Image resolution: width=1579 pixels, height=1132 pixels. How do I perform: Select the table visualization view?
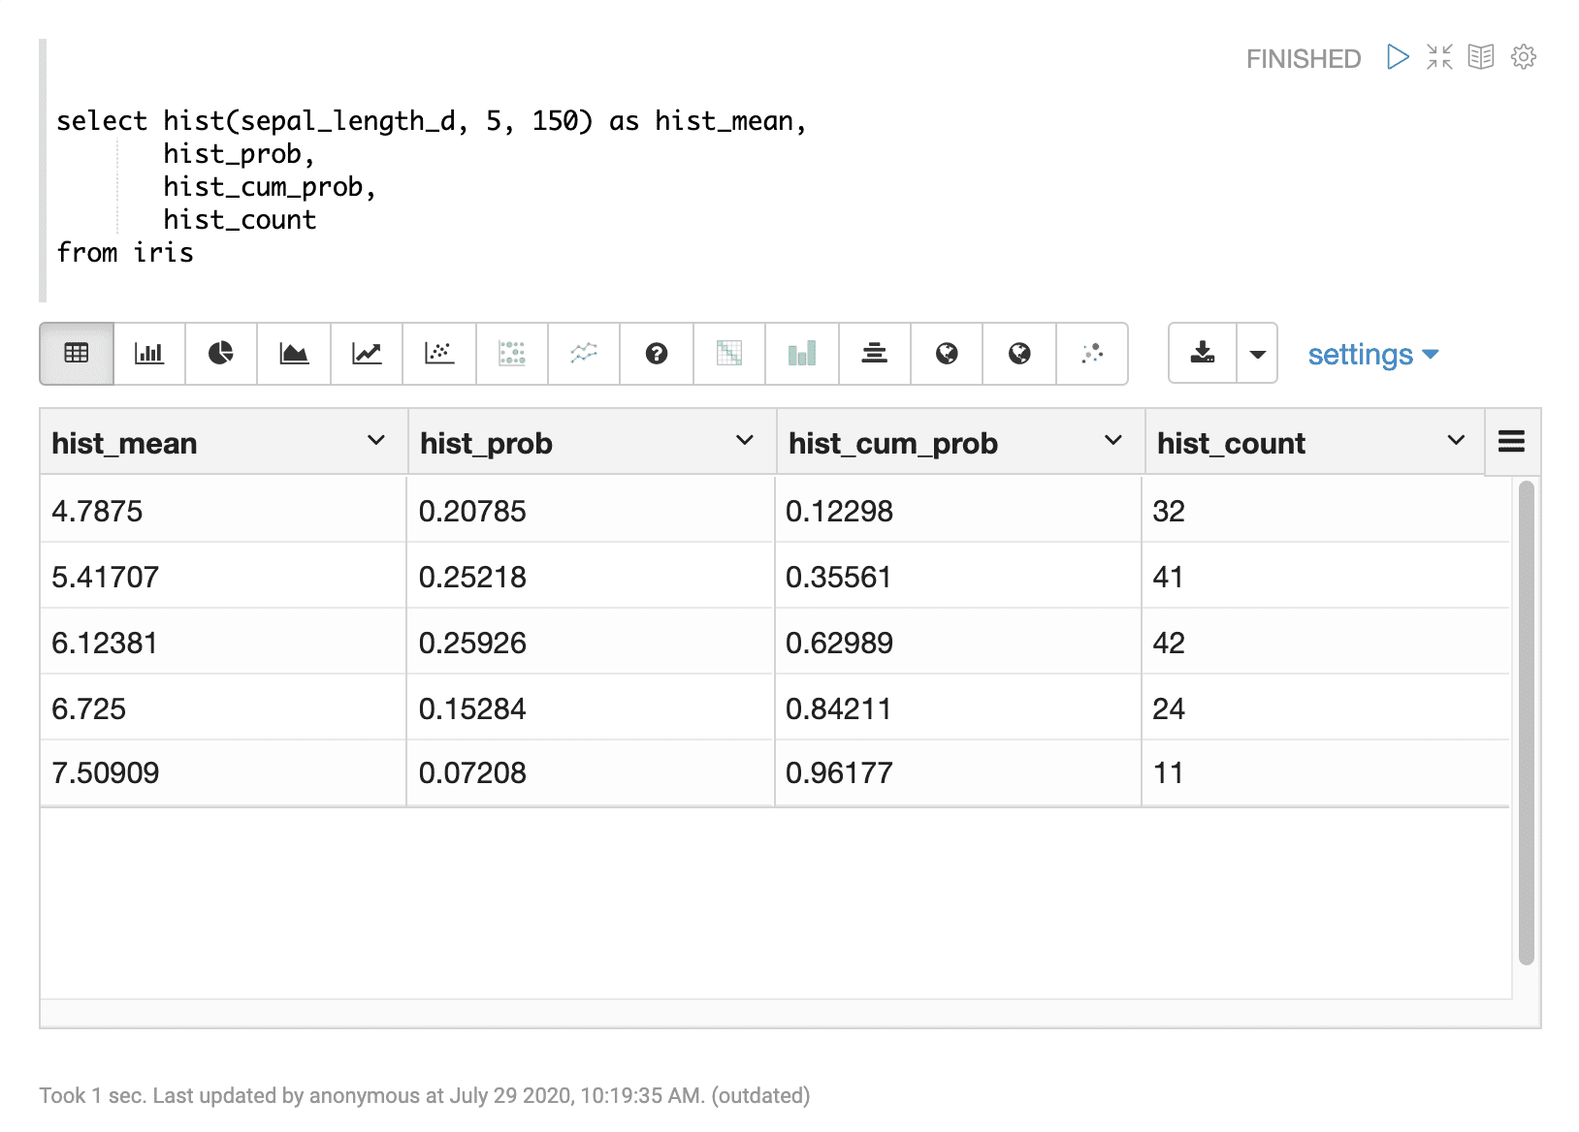(76, 354)
